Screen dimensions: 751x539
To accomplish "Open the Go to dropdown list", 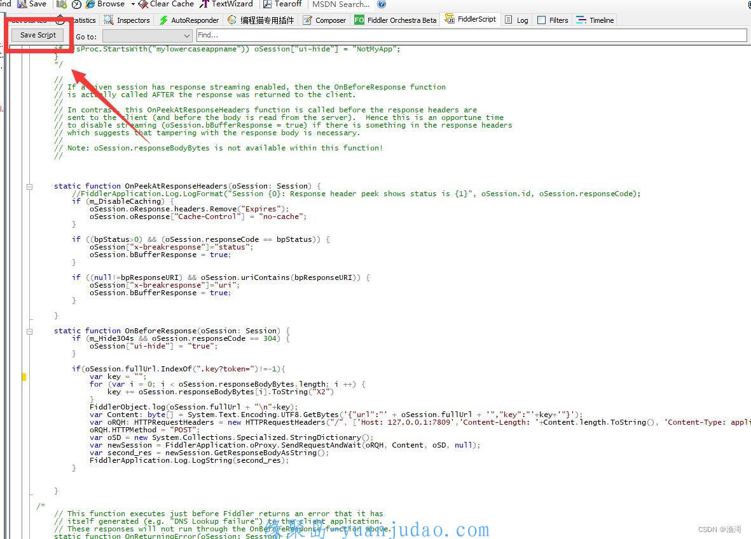I will (x=147, y=36).
